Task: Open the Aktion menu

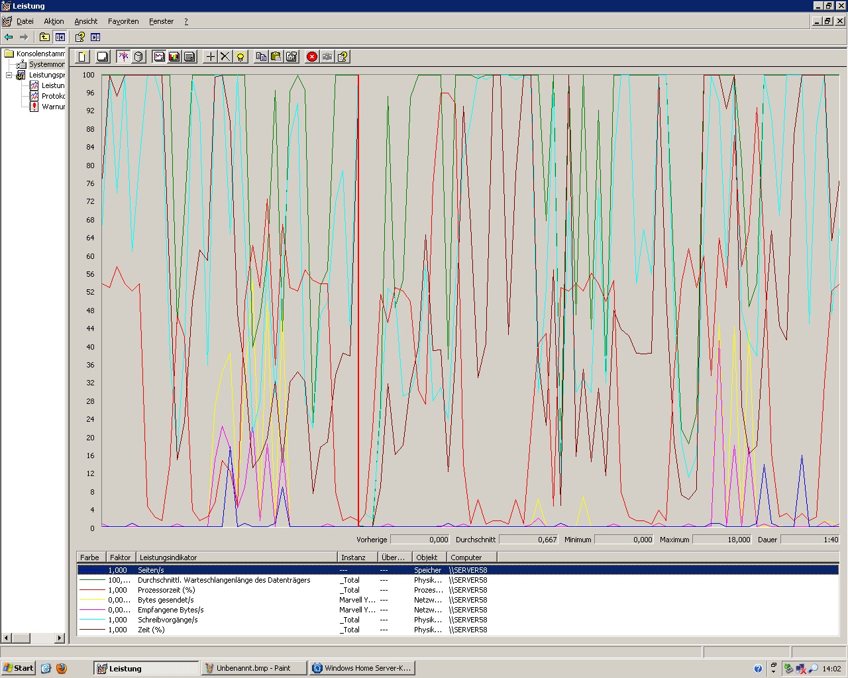Action: pyautogui.click(x=54, y=21)
